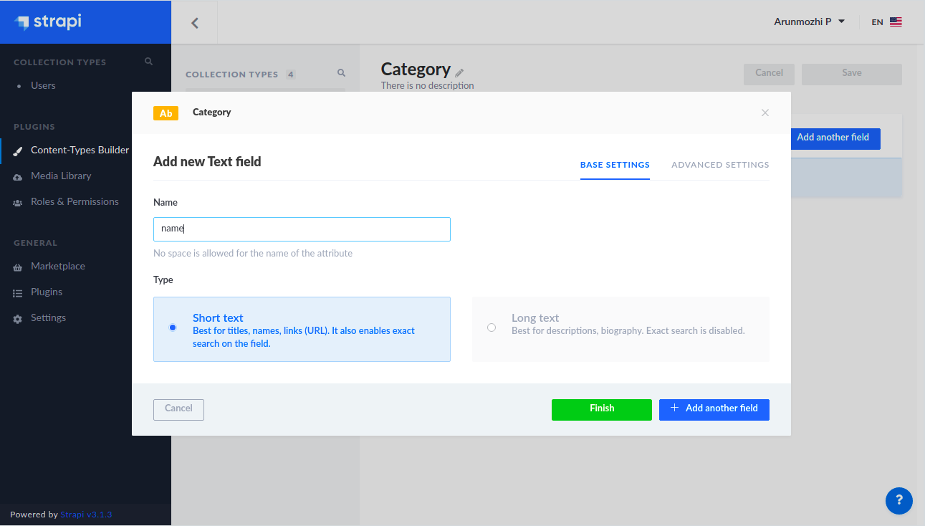
Task: Edit Category with the pencil icon
Action: click(x=459, y=72)
